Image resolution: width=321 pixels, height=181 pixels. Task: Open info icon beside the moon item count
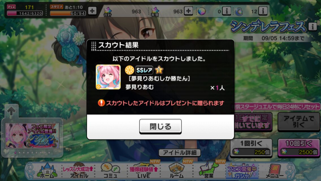pyautogui.click(x=263, y=11)
